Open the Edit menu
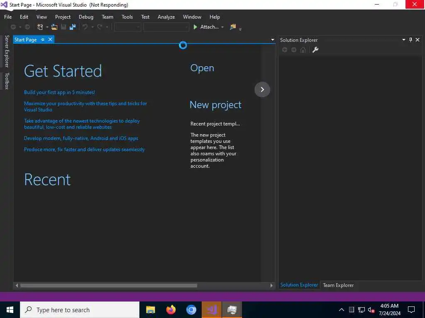The width and height of the screenshot is (425, 318). pyautogui.click(x=24, y=17)
